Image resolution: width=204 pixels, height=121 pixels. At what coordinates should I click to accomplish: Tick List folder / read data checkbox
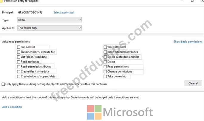click(x=18, y=57)
